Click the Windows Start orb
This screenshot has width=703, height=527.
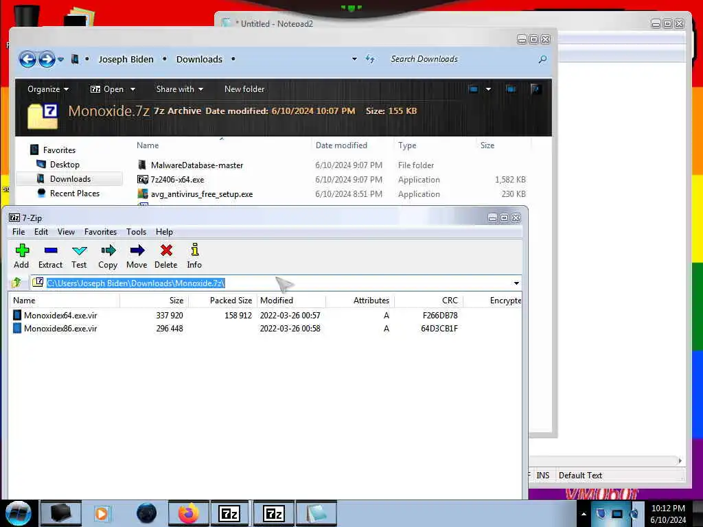coord(18,513)
